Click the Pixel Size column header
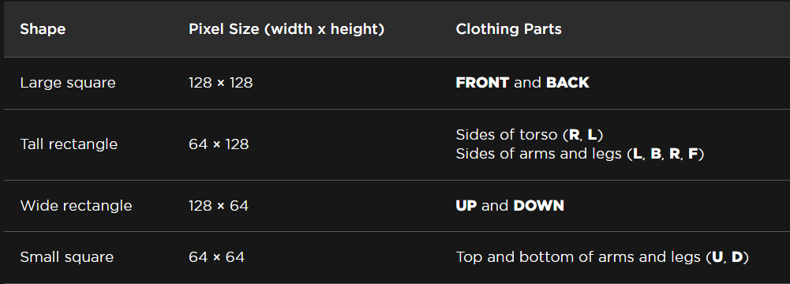 click(x=286, y=29)
